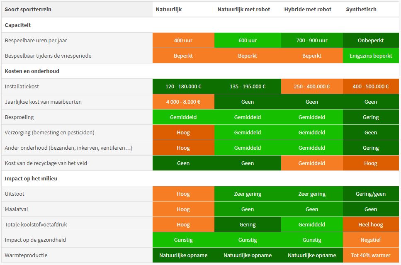Select the 'Impact op het milieu' section heading
The width and height of the screenshot is (401, 265).
coord(31,179)
